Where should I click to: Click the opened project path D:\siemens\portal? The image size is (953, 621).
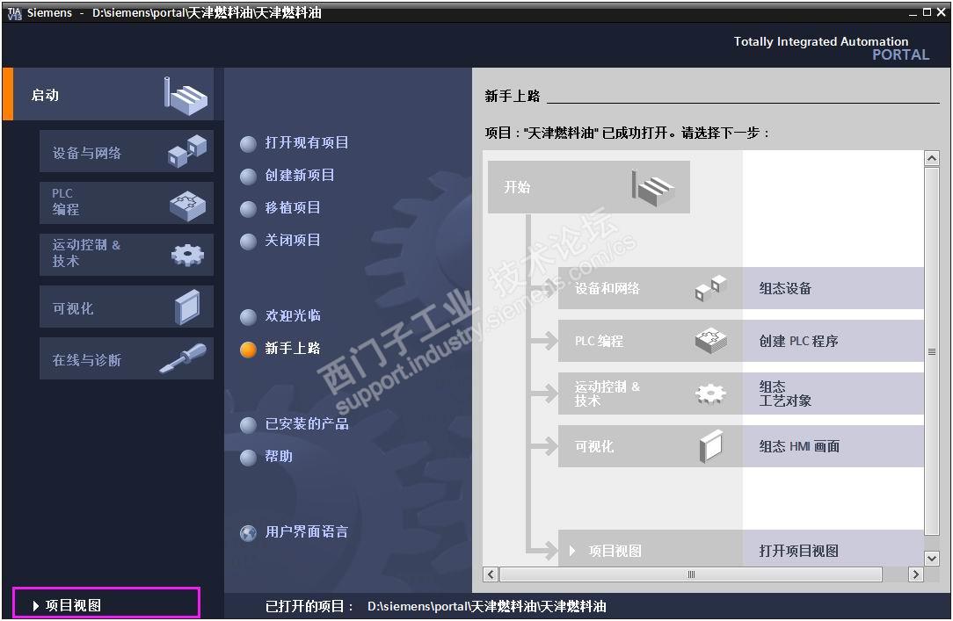[487, 606]
